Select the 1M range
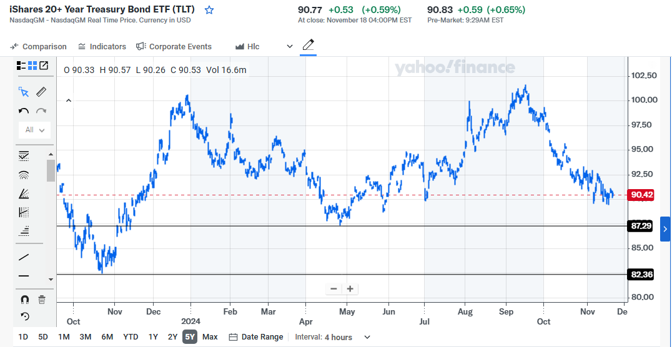The height and width of the screenshot is (347, 672). pos(64,337)
